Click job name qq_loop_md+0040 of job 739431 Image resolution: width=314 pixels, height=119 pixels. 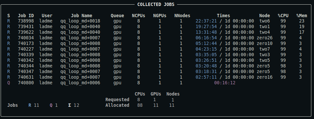click(80, 26)
